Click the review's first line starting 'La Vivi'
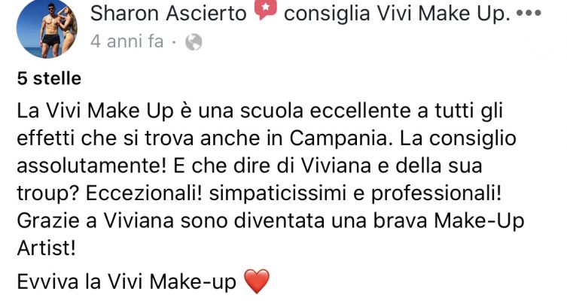Viewport: 567px width, 301px height. coord(260,111)
